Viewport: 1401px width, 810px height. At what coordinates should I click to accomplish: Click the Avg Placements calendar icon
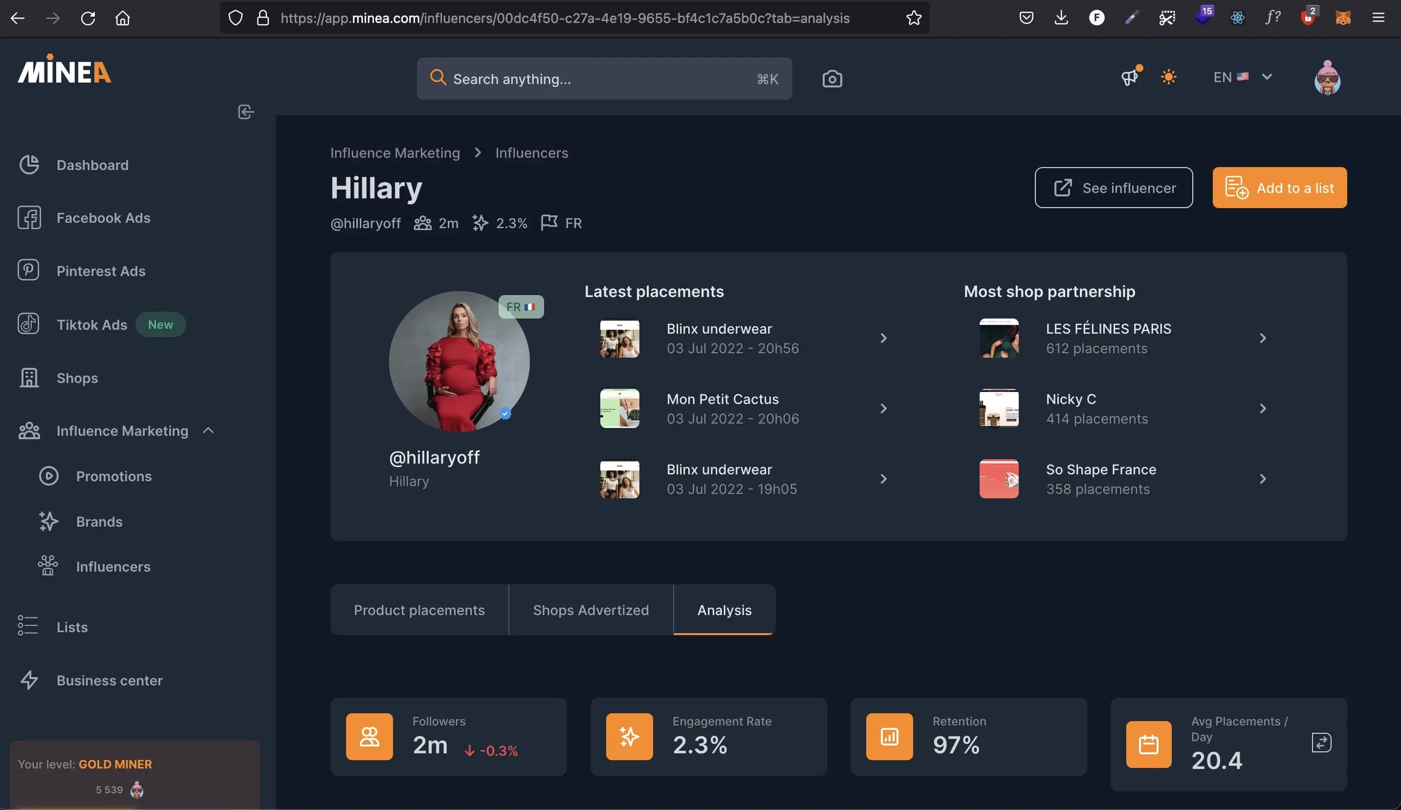(1149, 745)
